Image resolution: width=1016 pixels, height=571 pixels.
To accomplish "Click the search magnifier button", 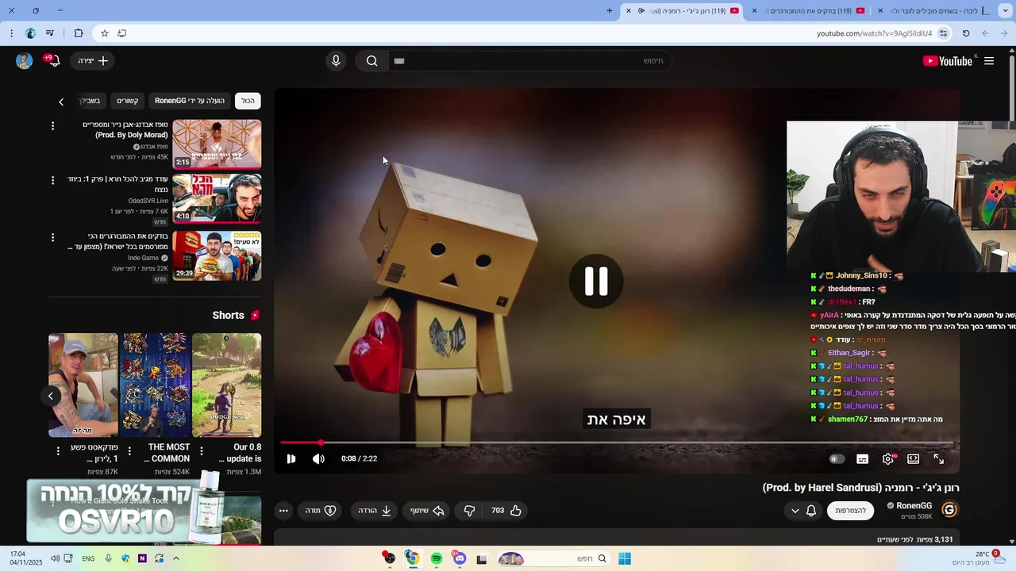I will point(371,61).
